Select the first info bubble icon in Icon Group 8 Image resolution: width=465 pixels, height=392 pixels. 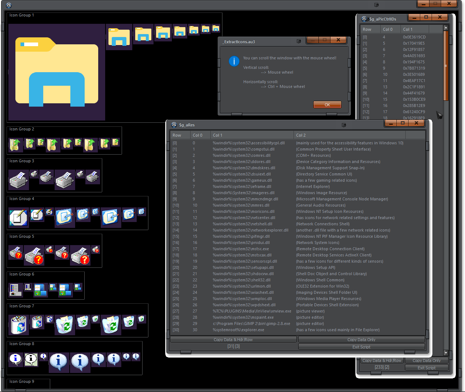click(x=15, y=359)
